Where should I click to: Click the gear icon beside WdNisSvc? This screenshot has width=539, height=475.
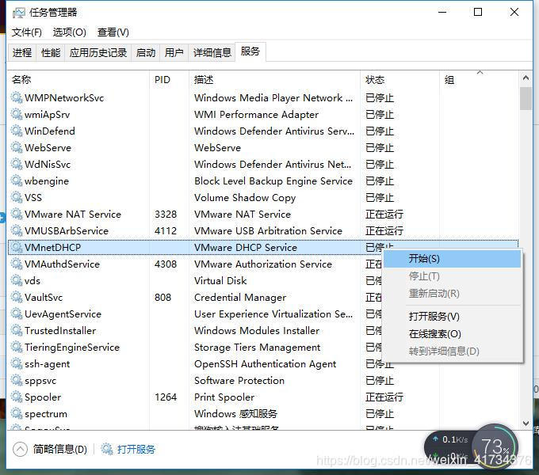coord(17,164)
